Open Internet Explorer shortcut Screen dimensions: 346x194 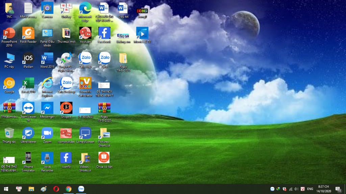pyautogui.click(x=47, y=84)
